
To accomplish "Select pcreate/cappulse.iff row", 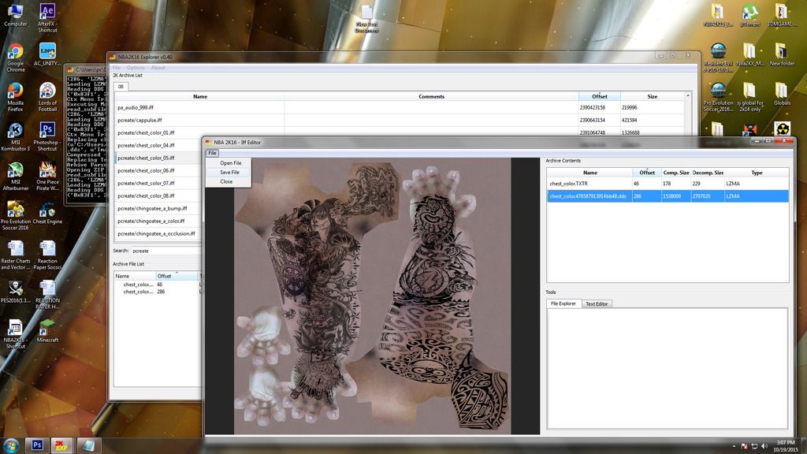I will pos(400,120).
